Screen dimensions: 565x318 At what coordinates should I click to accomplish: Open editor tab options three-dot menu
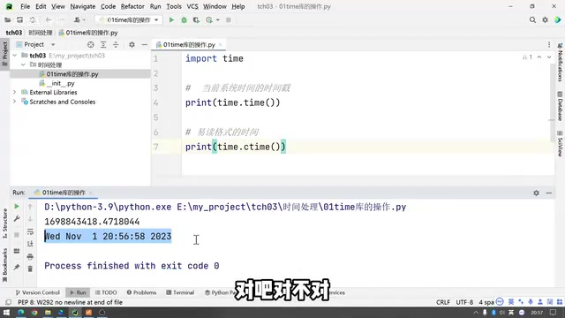coord(549,44)
